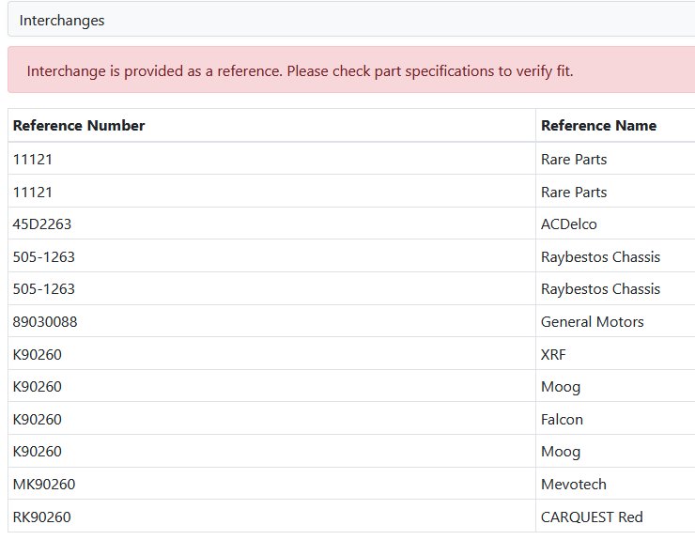The width and height of the screenshot is (695, 540).
Task: Click the Reference Number column header
Action: [79, 126]
